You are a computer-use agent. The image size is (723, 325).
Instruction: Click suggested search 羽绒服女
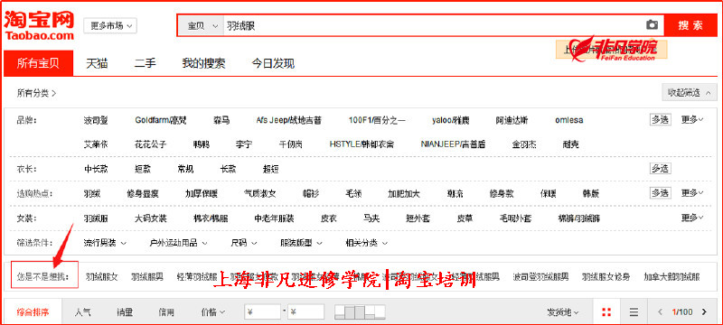point(102,277)
